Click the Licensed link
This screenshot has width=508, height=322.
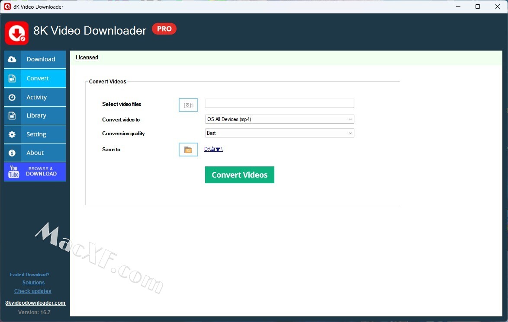pyautogui.click(x=87, y=57)
